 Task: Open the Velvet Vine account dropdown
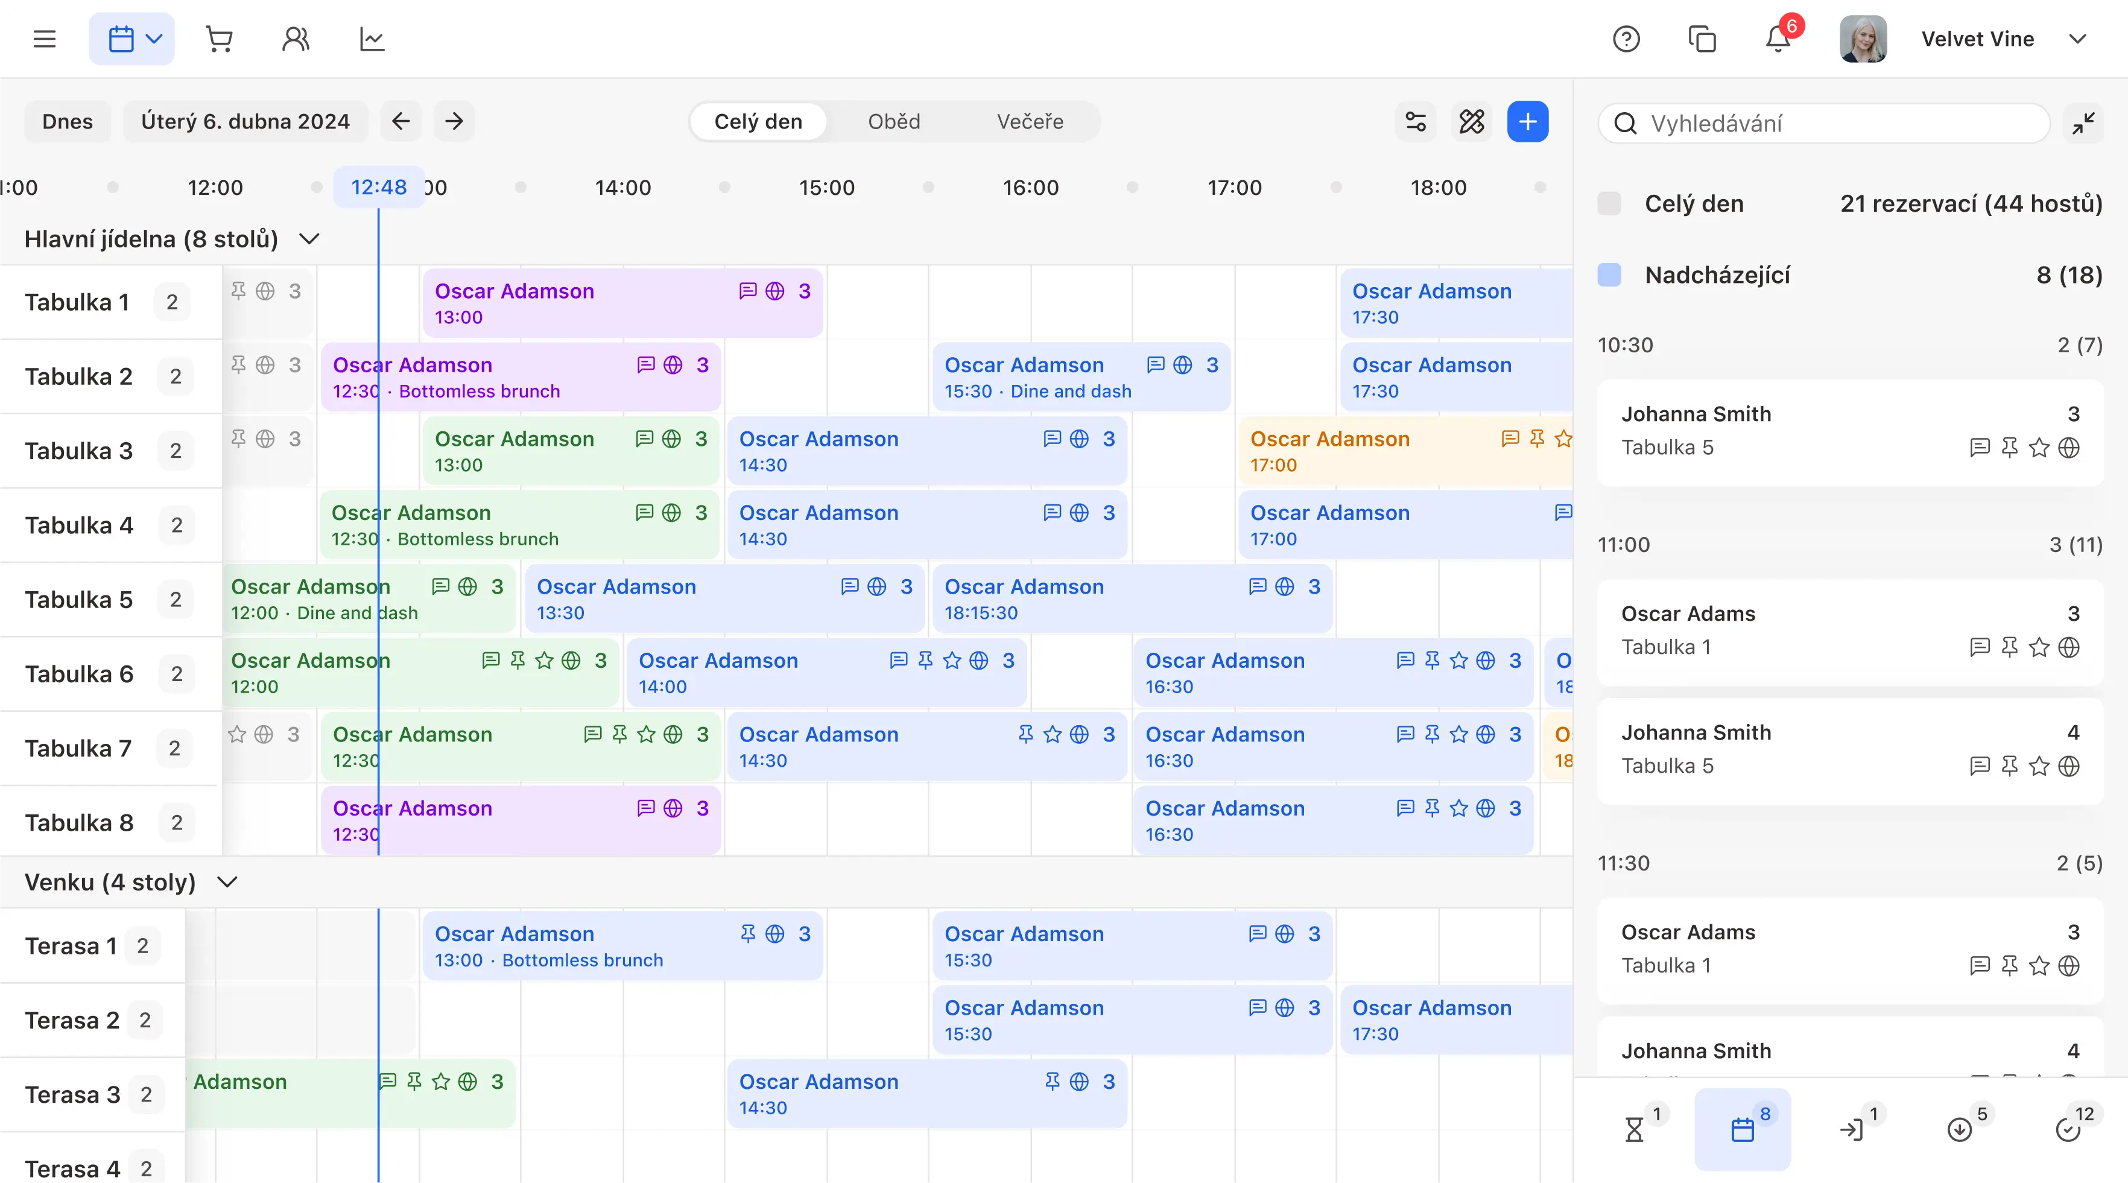point(2077,39)
